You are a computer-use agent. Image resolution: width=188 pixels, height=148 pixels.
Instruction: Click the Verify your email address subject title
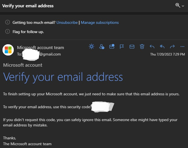click(28, 6)
